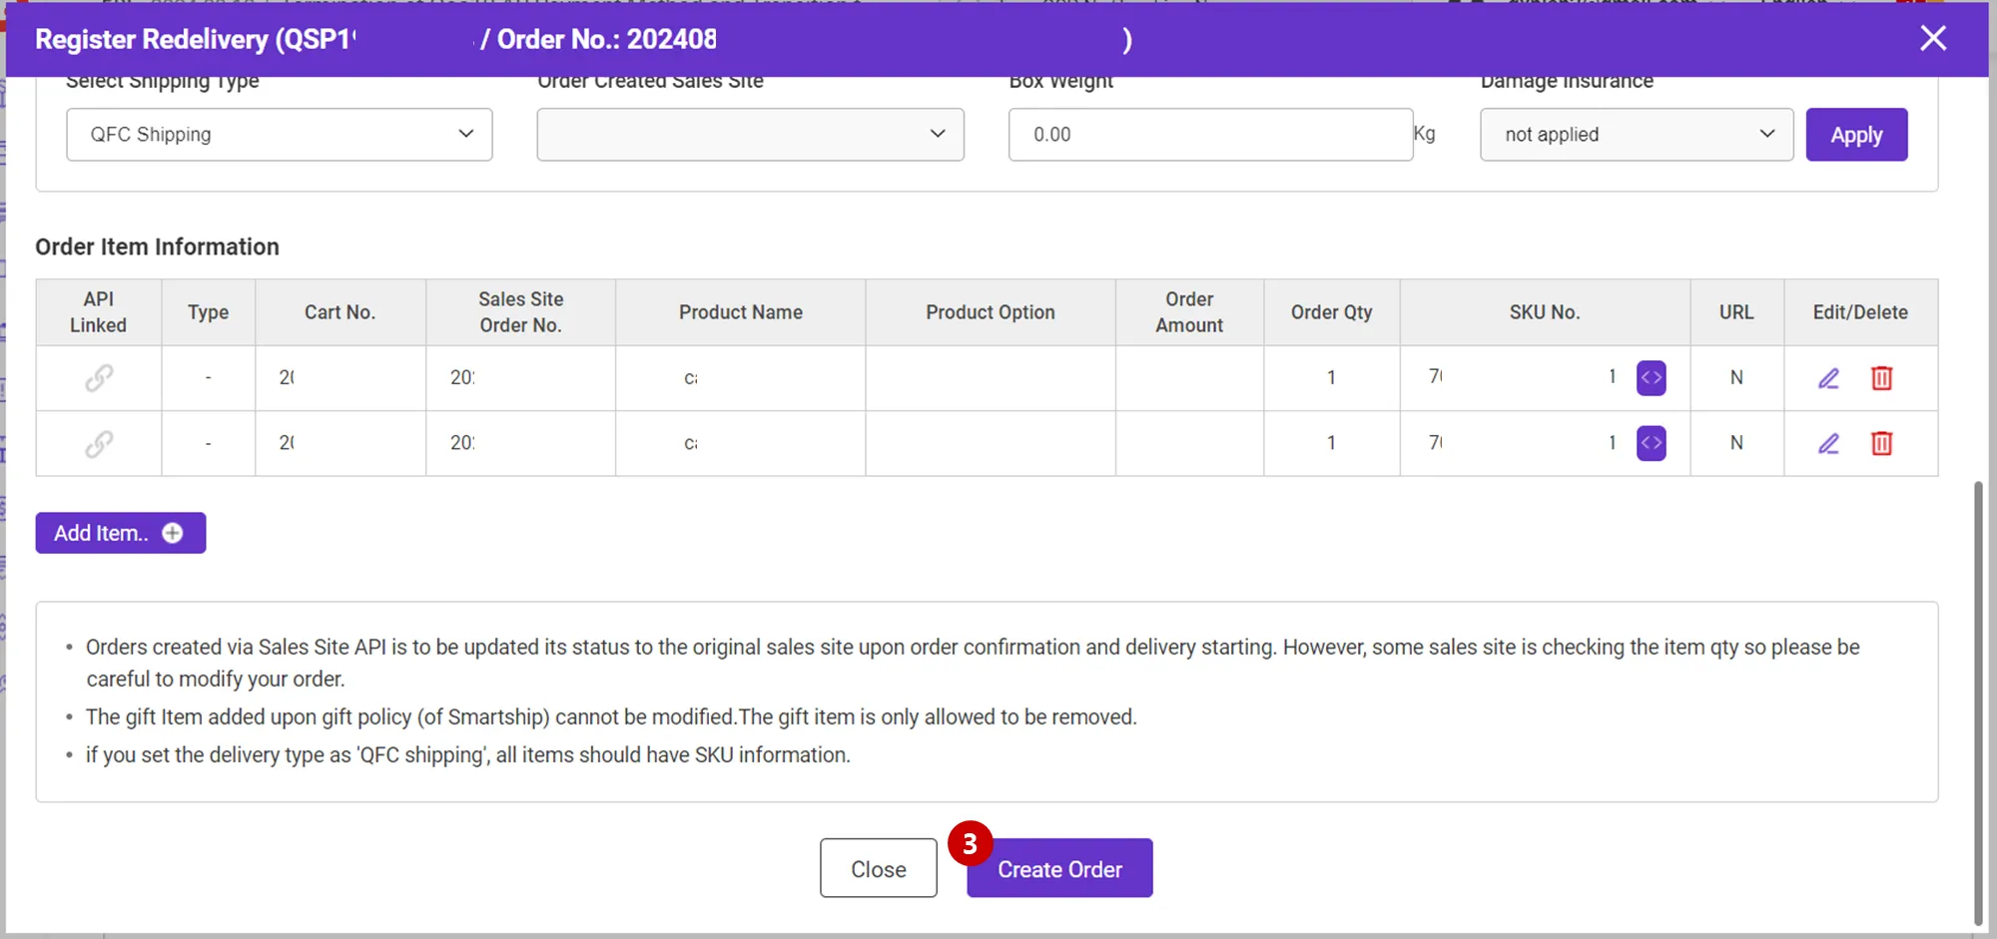Open the Damage Insurance dropdown
Viewport: 1997px width, 939px height.
point(1637,135)
